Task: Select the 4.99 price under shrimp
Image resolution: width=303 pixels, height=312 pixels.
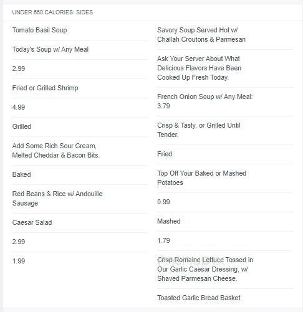Action: [19, 107]
